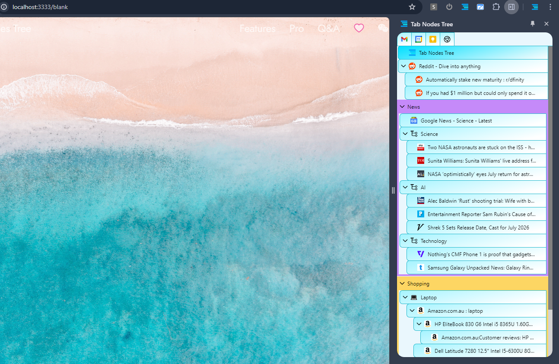Collapse the Science folder node
This screenshot has width=559, height=364.
pos(405,134)
